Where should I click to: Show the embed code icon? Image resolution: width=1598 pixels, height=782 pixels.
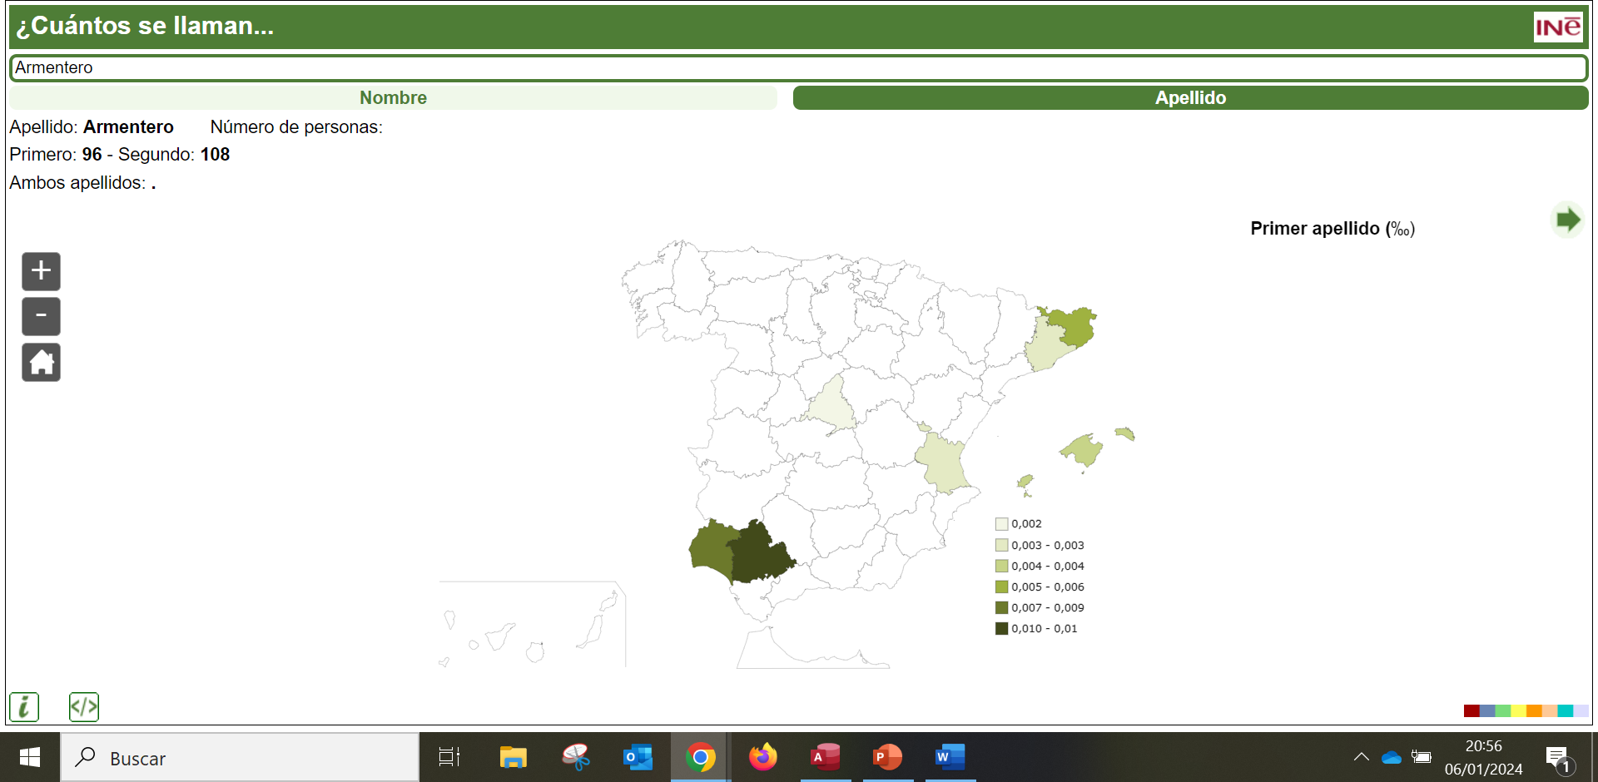pos(84,706)
